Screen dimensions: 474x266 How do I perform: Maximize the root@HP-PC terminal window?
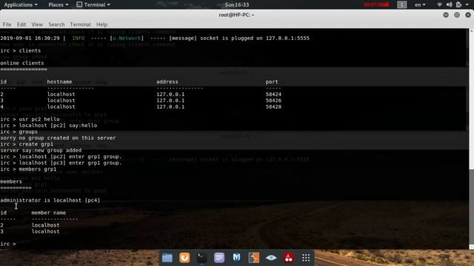(x=457, y=15)
